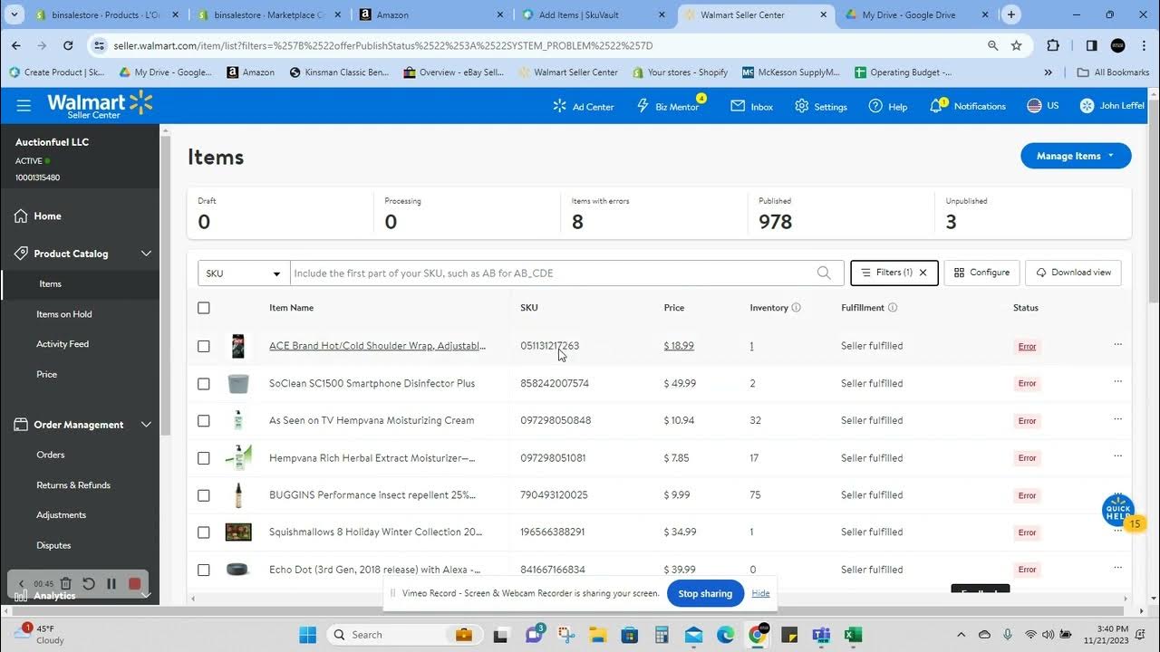
Task: Open John Leffel account menu
Action: [1112, 106]
